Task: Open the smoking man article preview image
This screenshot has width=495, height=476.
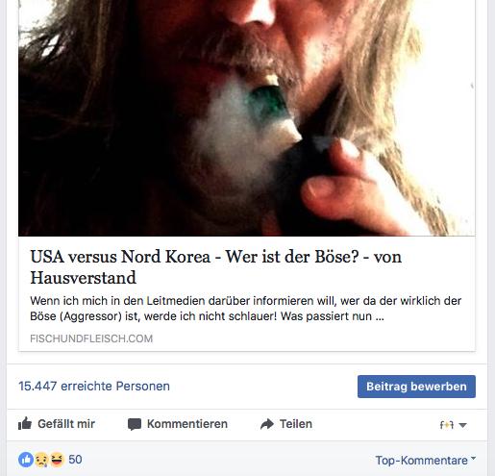Action: pos(247,118)
